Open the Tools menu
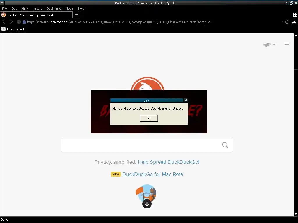298x223 pixels. click(x=70, y=8)
